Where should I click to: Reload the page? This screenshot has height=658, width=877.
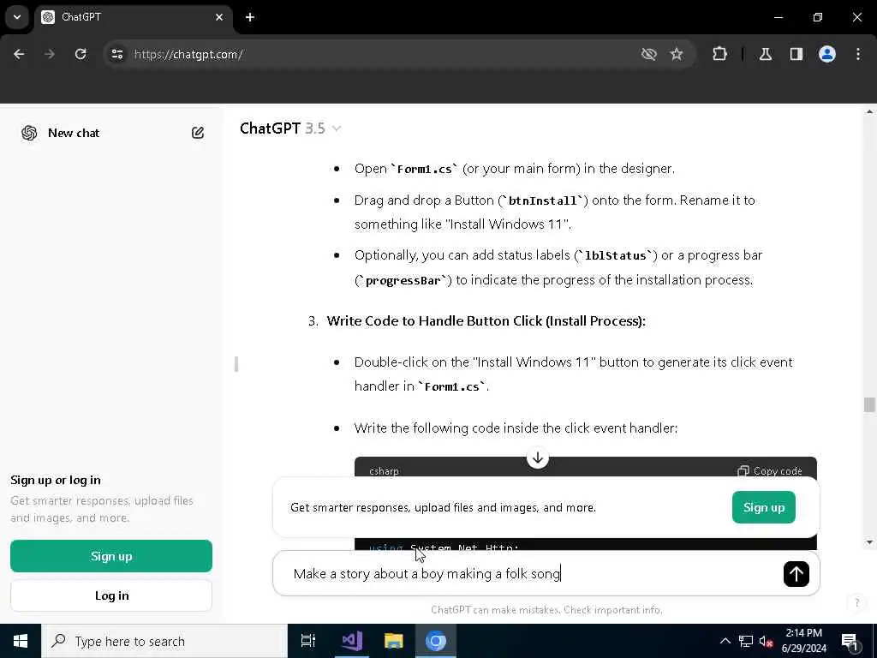[81, 54]
